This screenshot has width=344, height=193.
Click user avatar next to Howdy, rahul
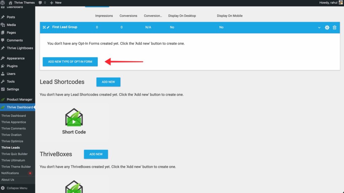(340, 3)
